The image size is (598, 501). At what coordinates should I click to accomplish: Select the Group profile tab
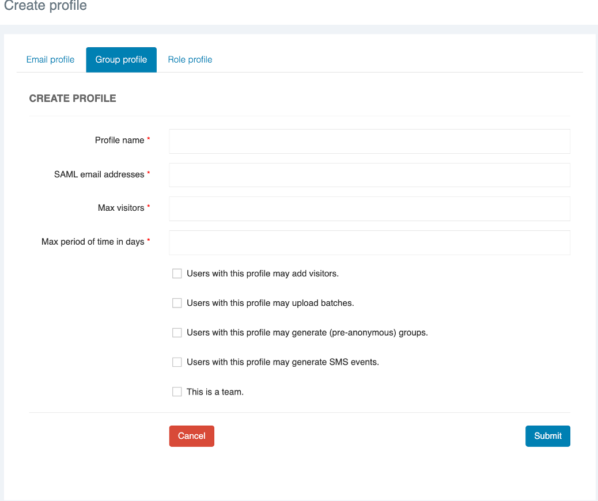point(121,60)
